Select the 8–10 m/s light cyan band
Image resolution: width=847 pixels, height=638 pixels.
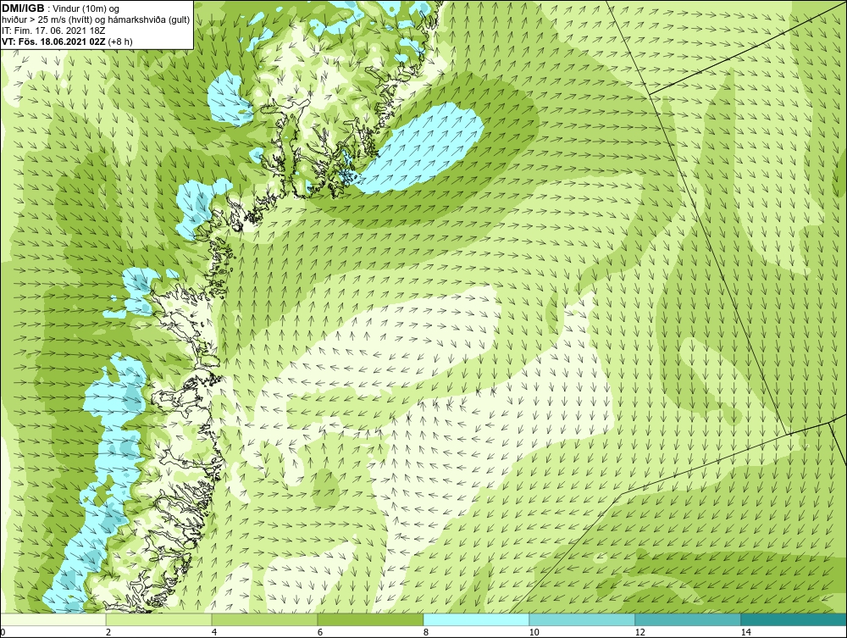tap(476, 619)
